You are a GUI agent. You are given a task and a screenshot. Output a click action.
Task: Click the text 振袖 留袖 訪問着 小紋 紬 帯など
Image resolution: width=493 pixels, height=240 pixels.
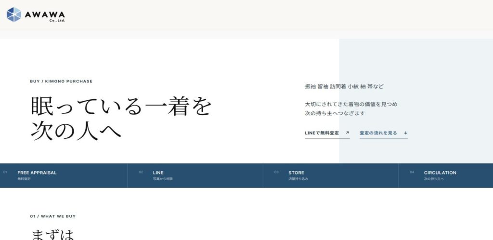(344, 86)
